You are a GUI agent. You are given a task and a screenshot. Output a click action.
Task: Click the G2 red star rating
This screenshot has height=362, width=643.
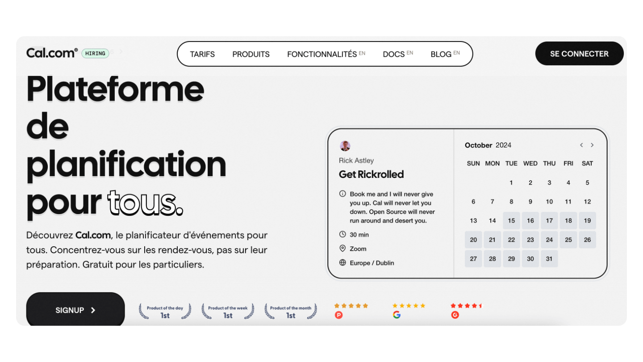click(467, 306)
